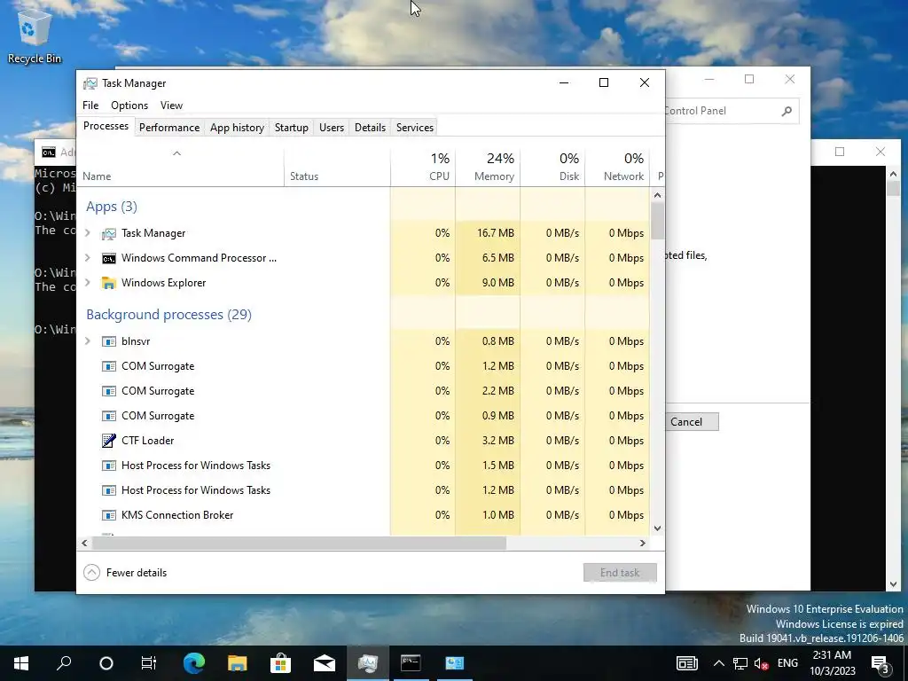Switch to Command Prompt taskbar button

click(x=411, y=663)
